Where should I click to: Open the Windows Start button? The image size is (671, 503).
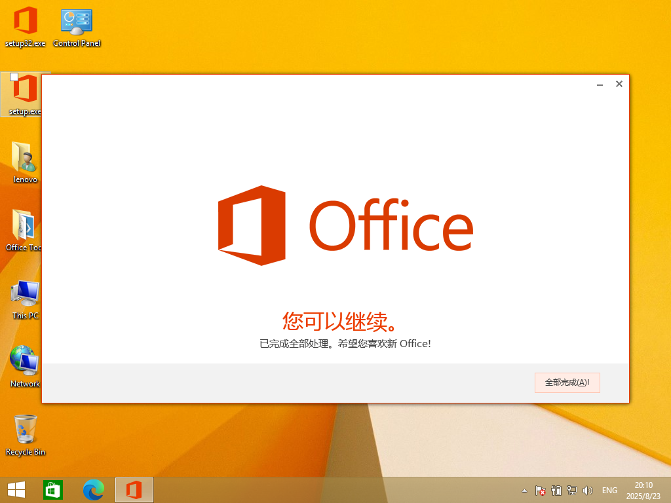[x=16, y=490]
